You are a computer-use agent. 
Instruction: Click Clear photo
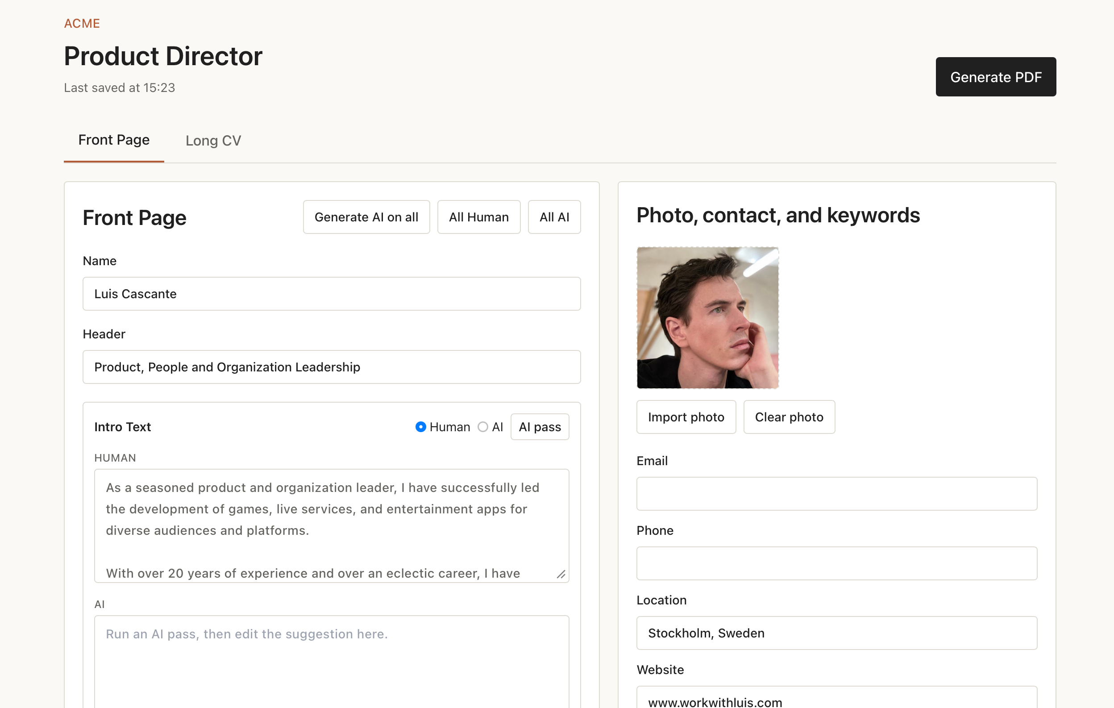tap(789, 417)
